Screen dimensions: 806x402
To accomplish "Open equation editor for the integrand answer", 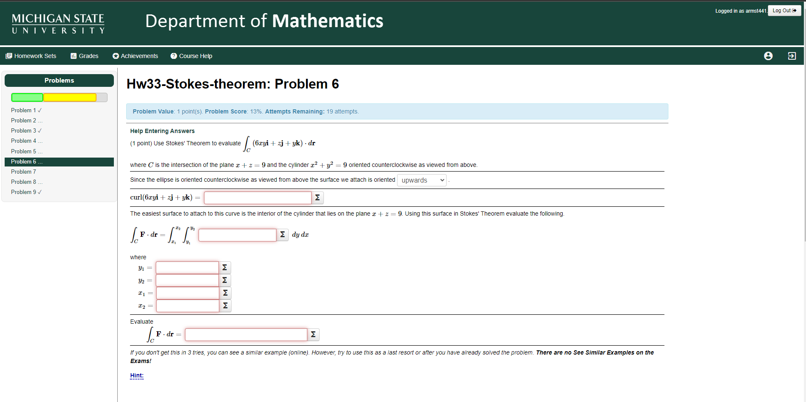I will coord(282,235).
